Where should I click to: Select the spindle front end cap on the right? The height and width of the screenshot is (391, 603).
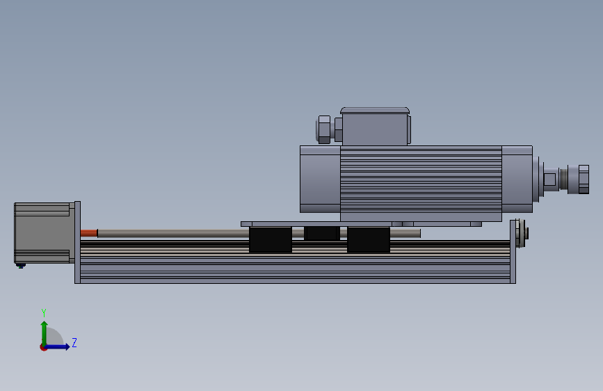517,179
